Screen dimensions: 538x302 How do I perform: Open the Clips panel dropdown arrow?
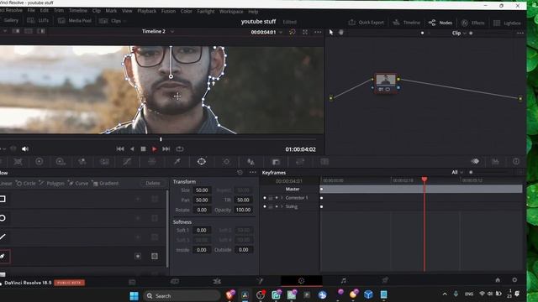point(125,21)
